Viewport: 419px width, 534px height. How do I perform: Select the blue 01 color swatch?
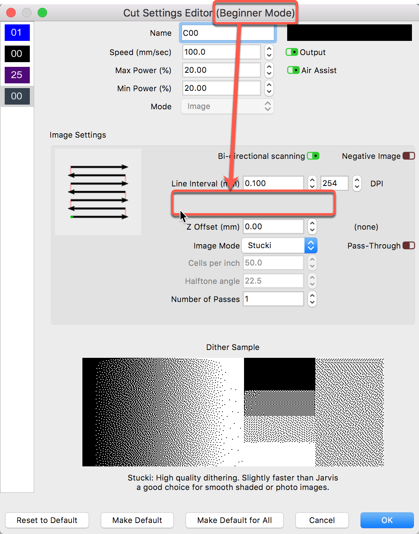click(x=17, y=32)
